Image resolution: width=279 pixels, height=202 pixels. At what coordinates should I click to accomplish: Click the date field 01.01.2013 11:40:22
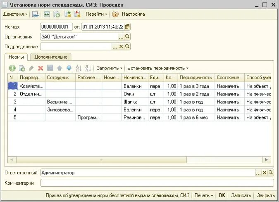103,27
